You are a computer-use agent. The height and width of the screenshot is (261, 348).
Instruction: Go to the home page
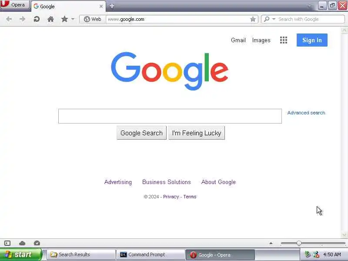point(50,19)
